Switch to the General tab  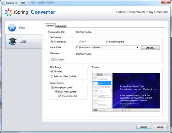pos(50,26)
